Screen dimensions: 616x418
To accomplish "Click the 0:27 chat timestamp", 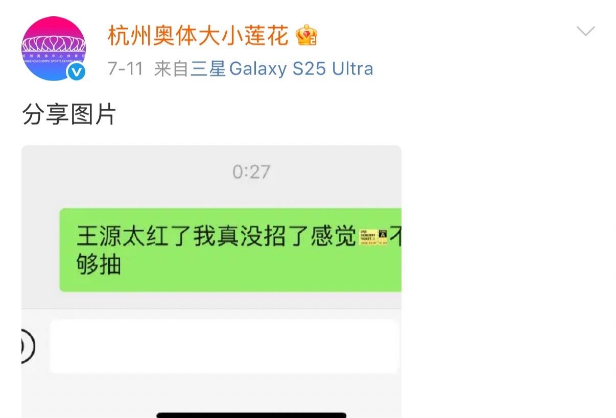I will click(251, 172).
